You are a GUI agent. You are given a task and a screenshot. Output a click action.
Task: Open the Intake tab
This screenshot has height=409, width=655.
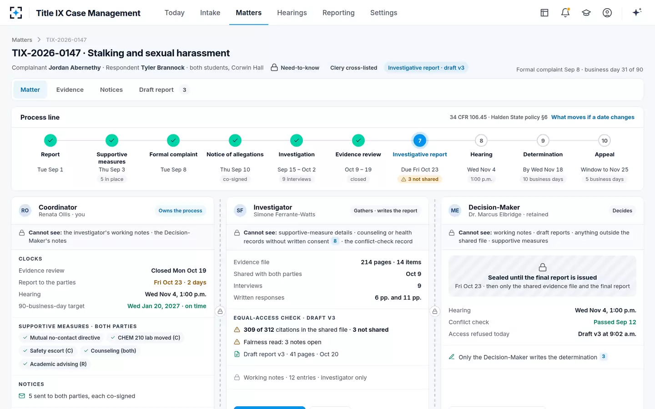210,13
